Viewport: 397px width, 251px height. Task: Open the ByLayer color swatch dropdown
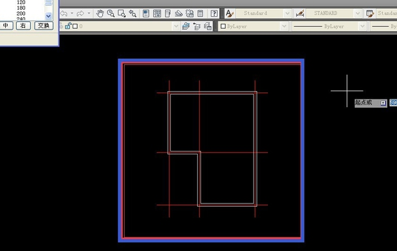(x=284, y=26)
